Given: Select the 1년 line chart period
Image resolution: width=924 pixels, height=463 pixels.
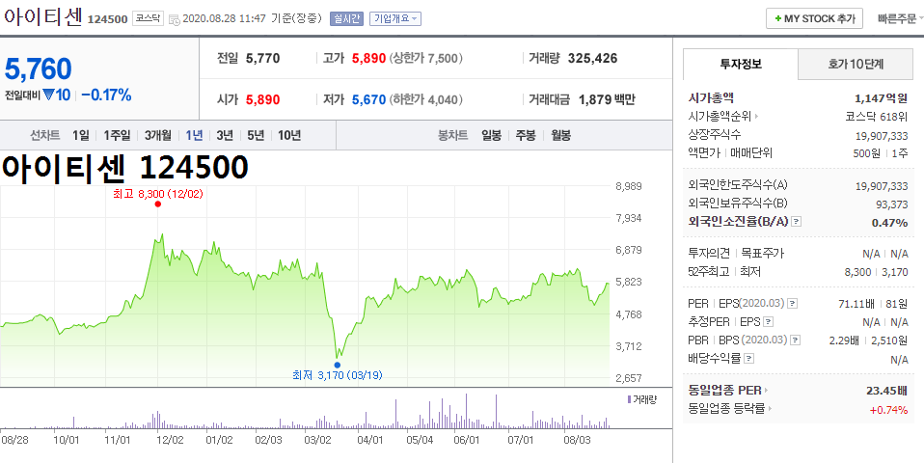Looking at the screenshot, I should (194, 135).
